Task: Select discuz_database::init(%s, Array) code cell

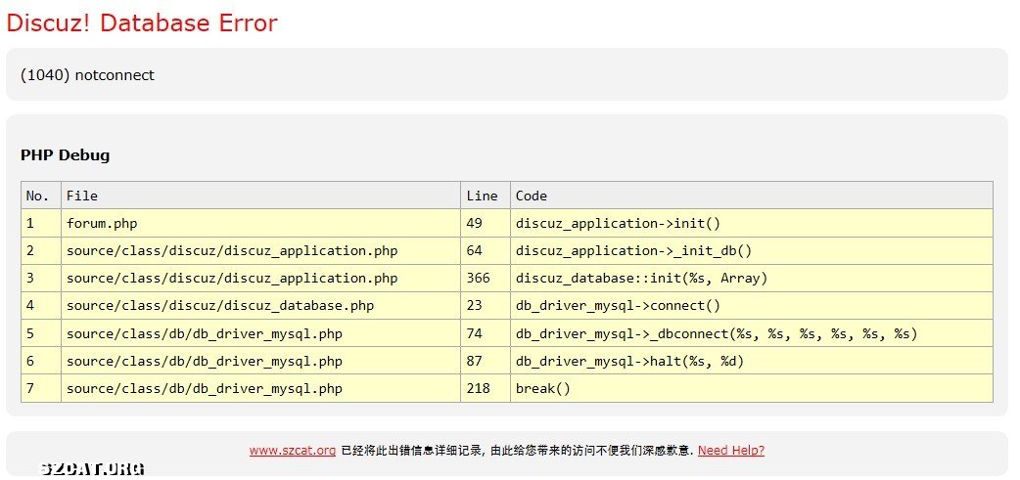Action: tap(752, 278)
